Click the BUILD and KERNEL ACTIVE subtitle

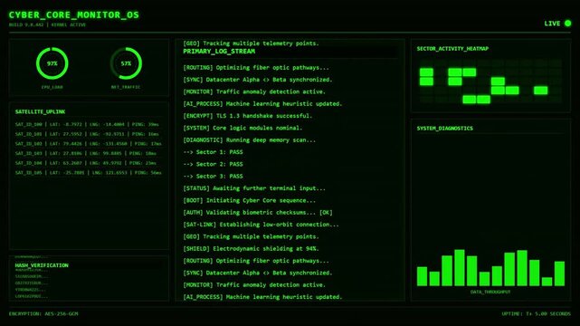coord(47,24)
